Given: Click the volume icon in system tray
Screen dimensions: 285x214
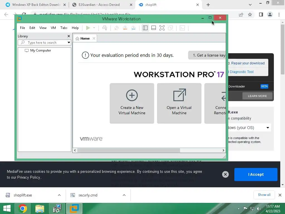Looking at the screenshot, I should 259,208.
